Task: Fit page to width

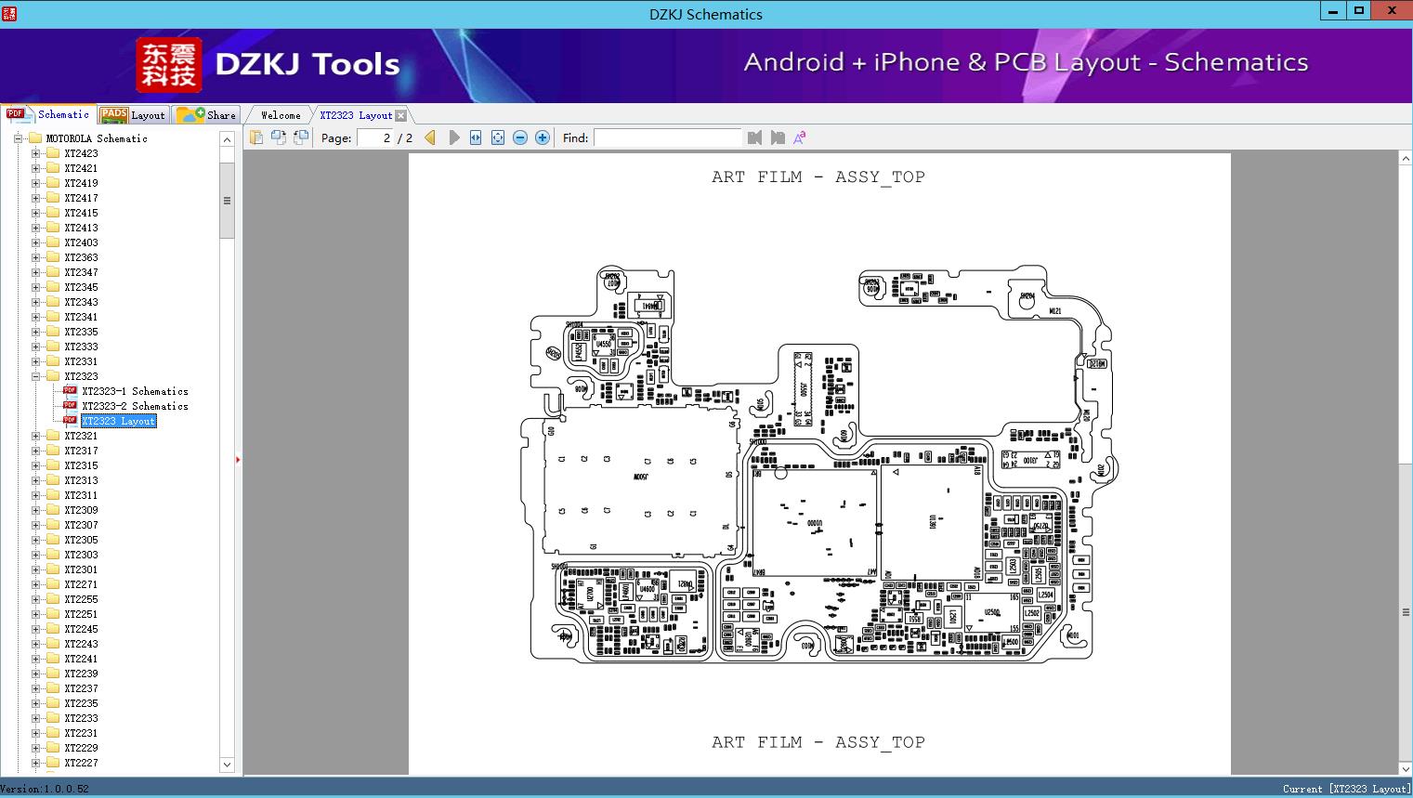Action: (476, 137)
